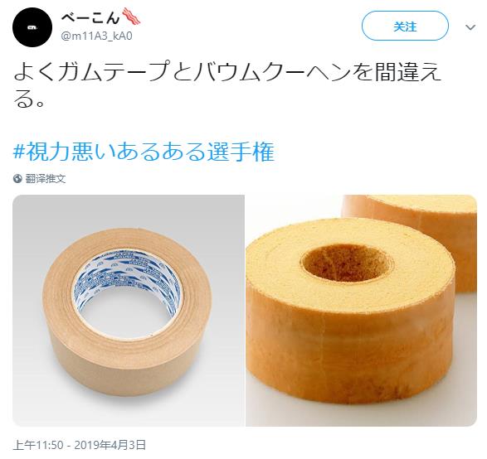Click the 2019年4月3日 date text
487x459 pixels.
pyautogui.click(x=110, y=445)
